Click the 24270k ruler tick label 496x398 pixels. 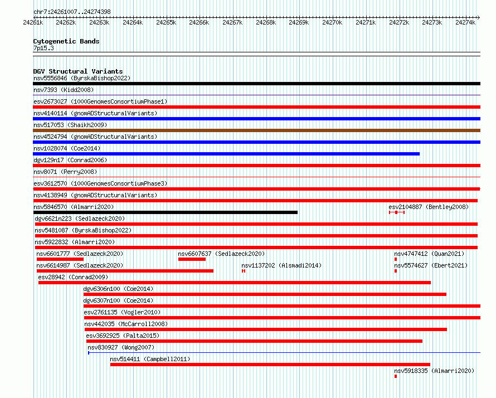coord(332,22)
